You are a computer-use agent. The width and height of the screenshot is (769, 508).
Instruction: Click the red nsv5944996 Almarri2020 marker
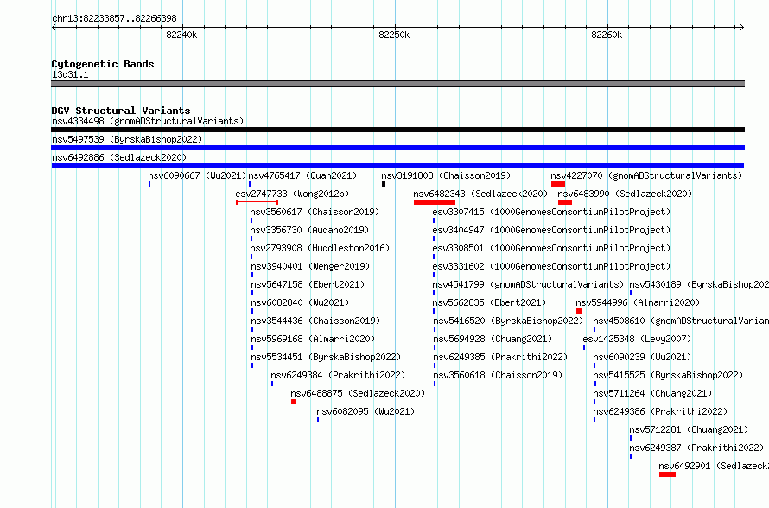coord(579,311)
